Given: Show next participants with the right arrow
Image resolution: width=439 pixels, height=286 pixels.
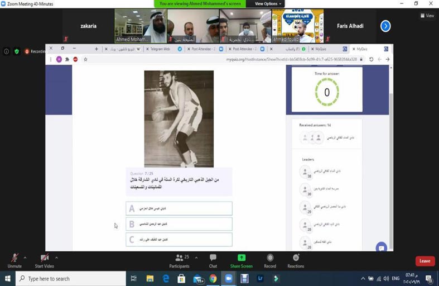Looking at the screenshot, I should (385, 26).
